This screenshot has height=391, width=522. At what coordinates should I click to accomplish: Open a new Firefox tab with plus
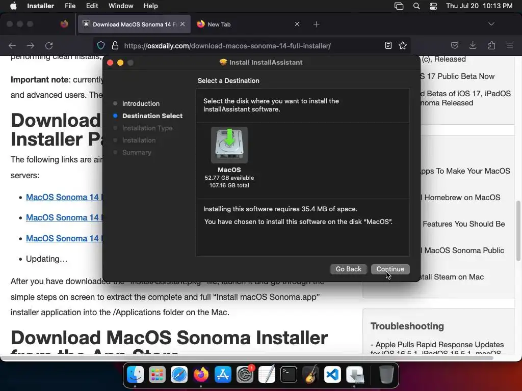pyautogui.click(x=316, y=24)
